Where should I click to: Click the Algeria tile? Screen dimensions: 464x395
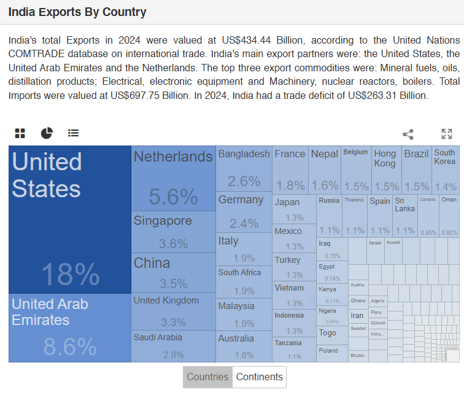tap(378, 302)
